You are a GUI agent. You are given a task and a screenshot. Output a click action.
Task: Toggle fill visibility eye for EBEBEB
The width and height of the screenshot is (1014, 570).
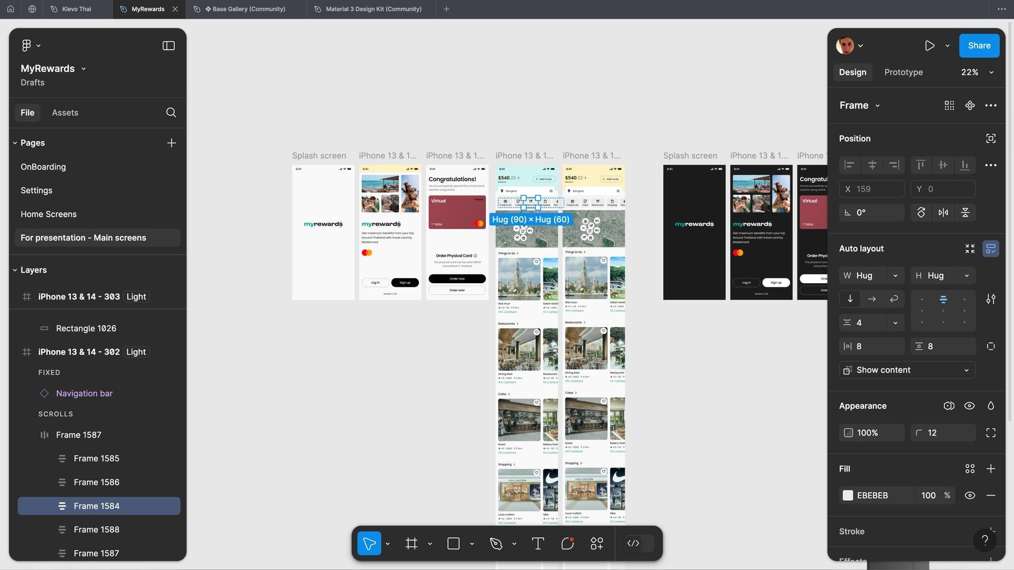click(970, 496)
